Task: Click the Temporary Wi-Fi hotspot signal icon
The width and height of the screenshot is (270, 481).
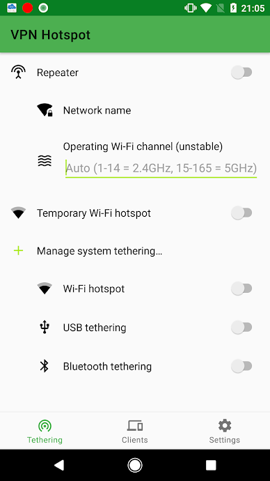Action: point(18,213)
